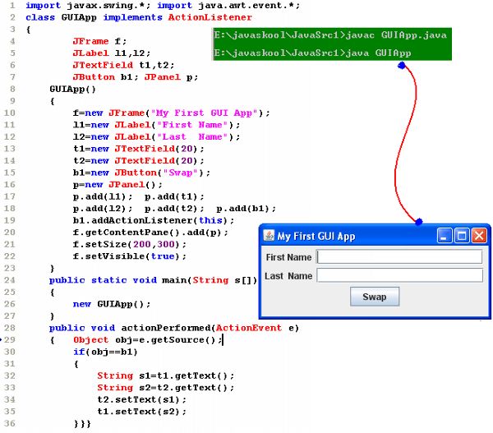Click 'f.getContentPane().add(p);' on line 20
The height and width of the screenshot is (433, 493).
(x=150, y=233)
